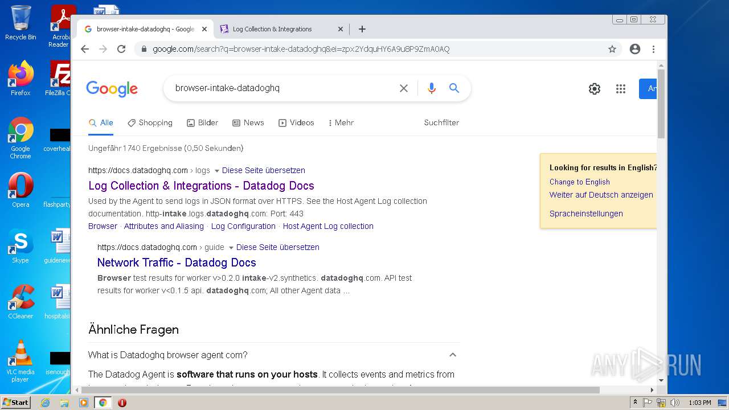
Task: Open Host Agent Log collection sitelink
Action: (x=328, y=226)
